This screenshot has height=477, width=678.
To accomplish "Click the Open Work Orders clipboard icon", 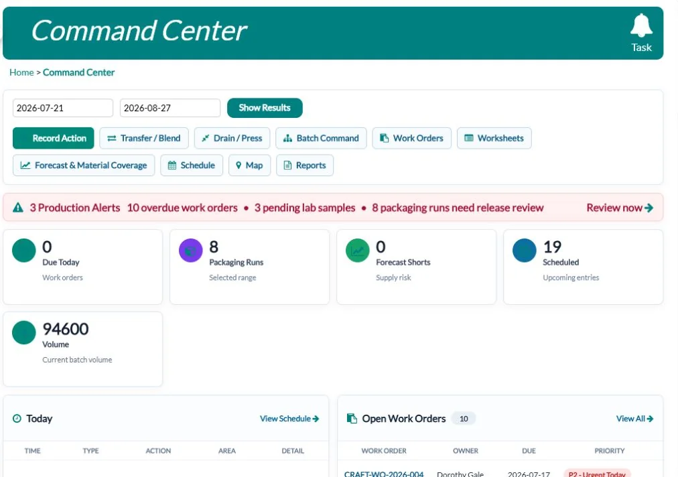I will point(352,418).
